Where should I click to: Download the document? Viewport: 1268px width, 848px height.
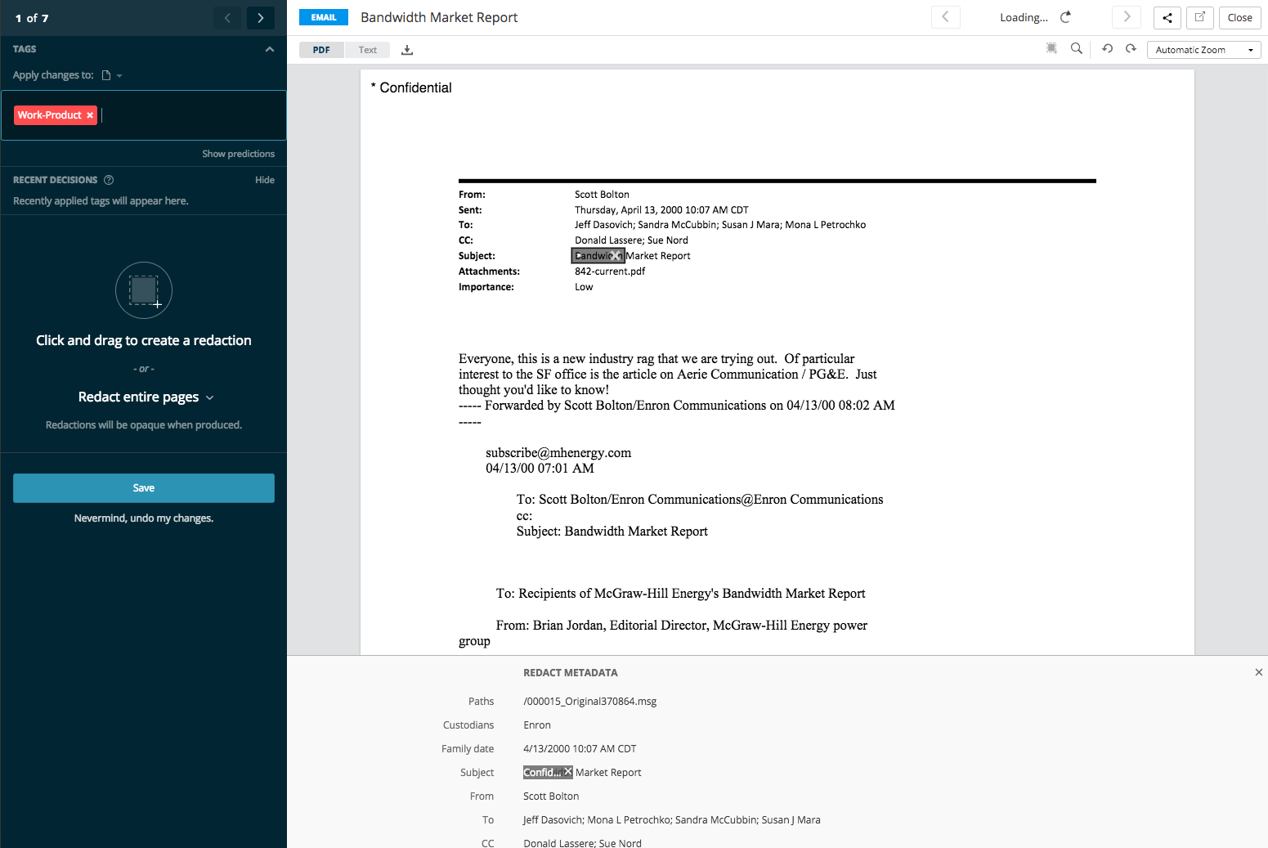click(x=407, y=50)
